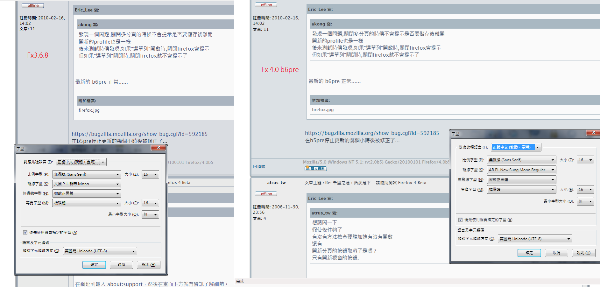Click the 文章: 4 post count
The width and height of the screenshot is (600, 287).
click(259, 219)
